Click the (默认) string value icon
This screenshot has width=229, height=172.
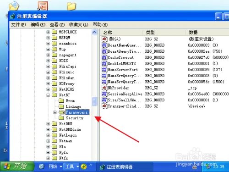click(x=104, y=39)
